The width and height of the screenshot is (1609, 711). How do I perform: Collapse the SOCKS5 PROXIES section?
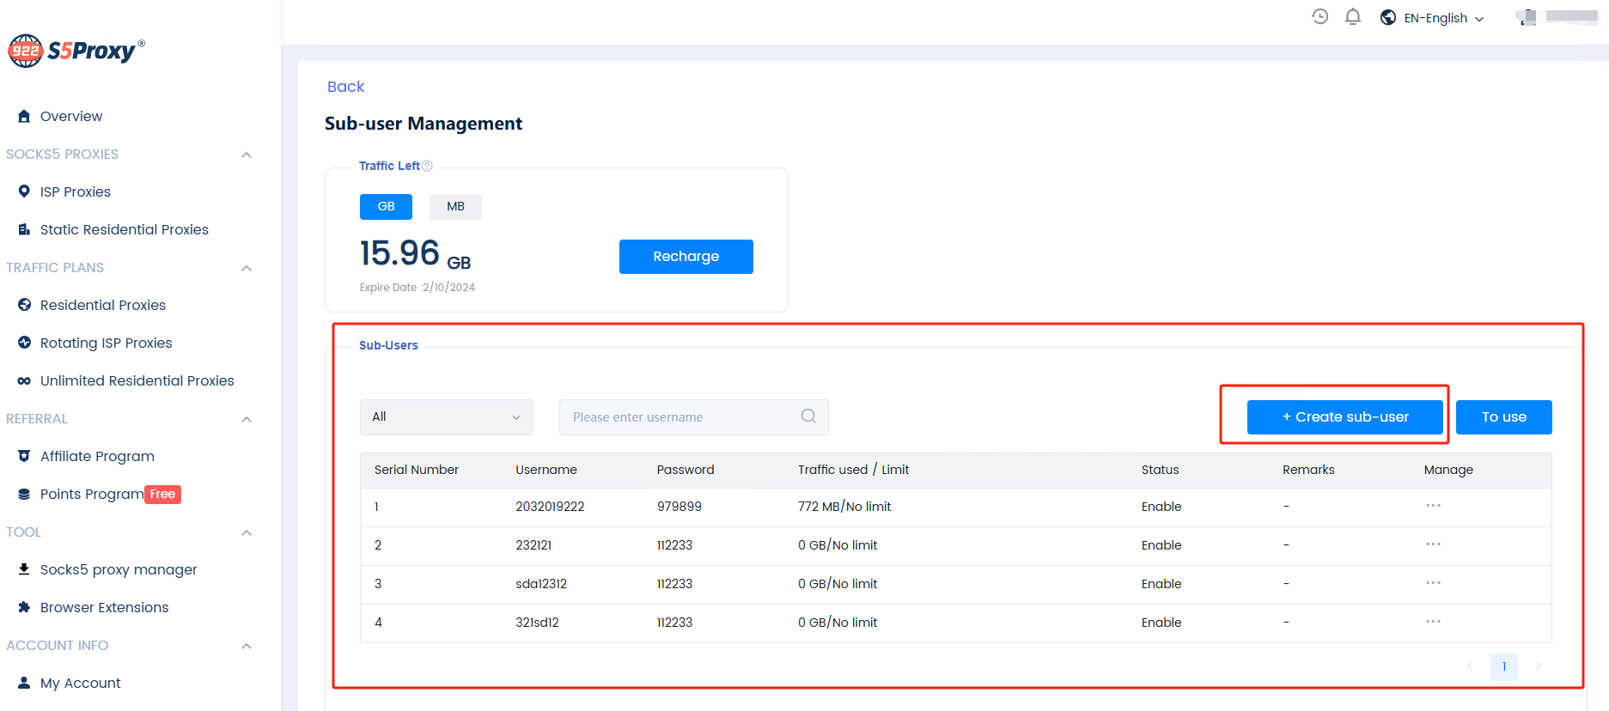[247, 155]
